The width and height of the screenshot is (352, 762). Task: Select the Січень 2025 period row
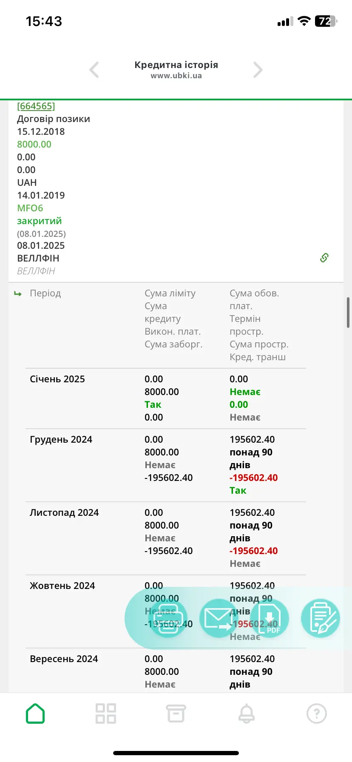coord(57,379)
